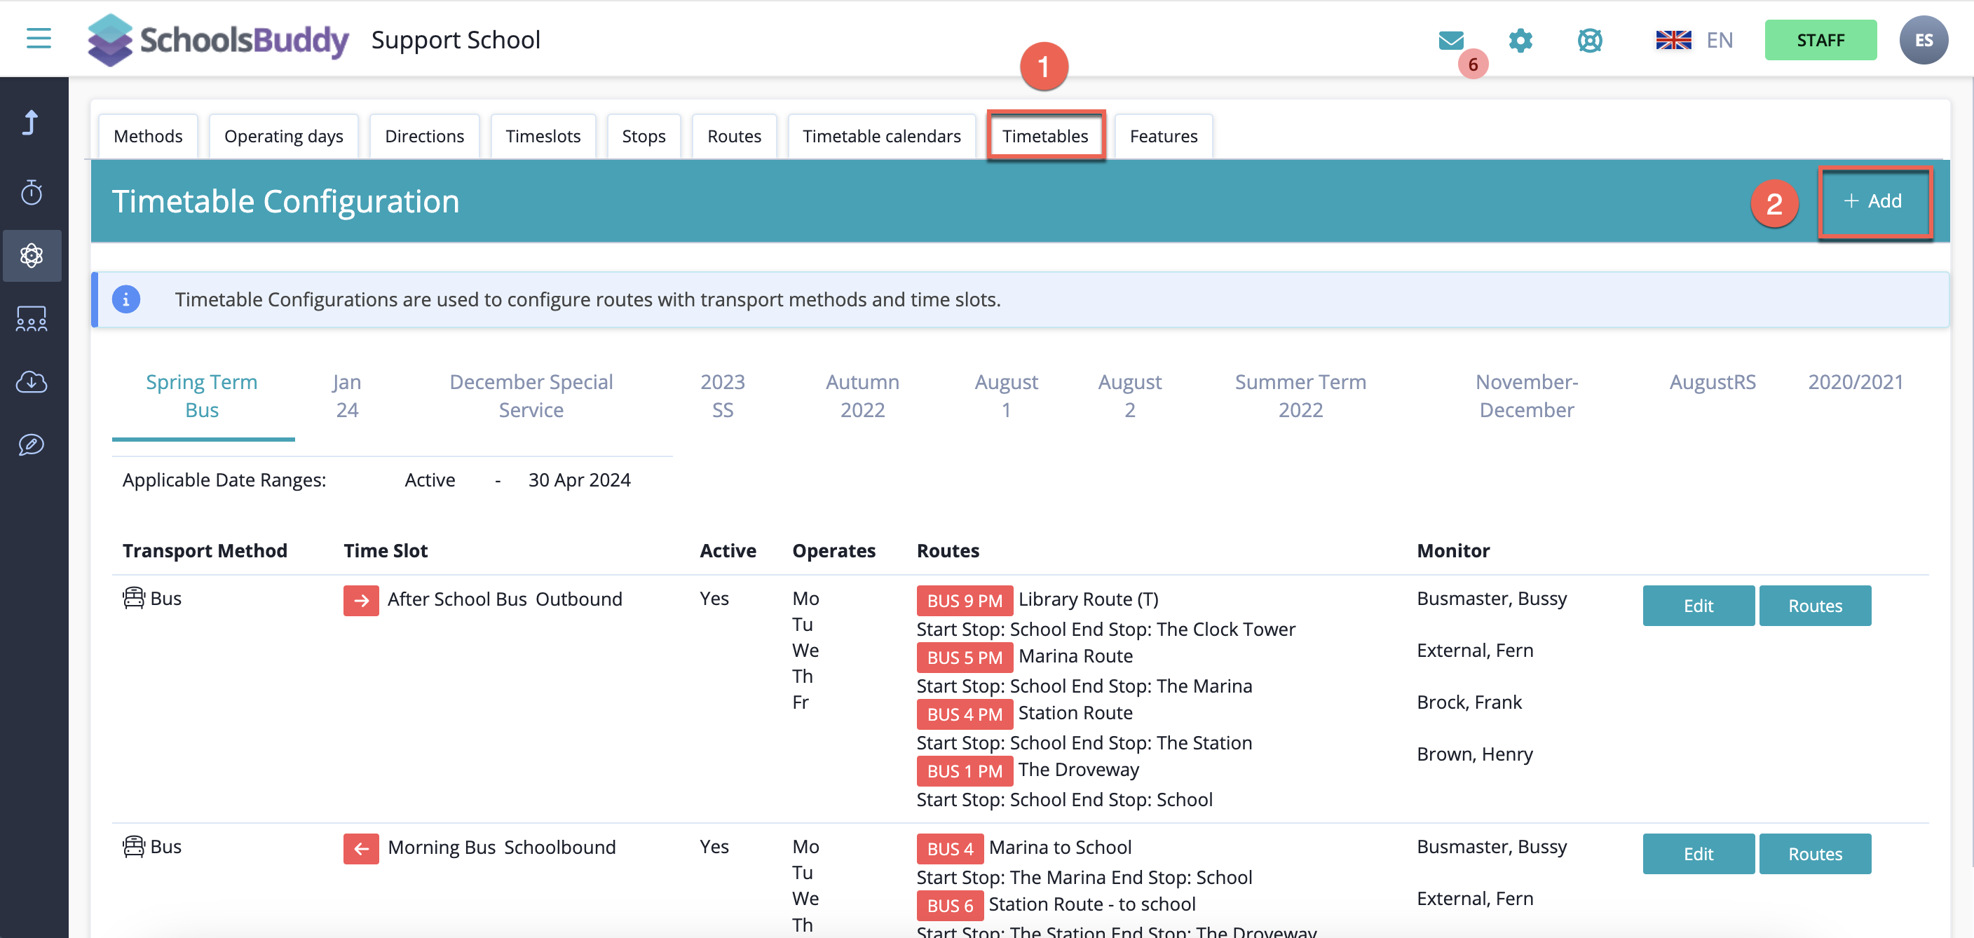
Task: Click the lifebuoy support help icon
Action: pyautogui.click(x=1589, y=40)
